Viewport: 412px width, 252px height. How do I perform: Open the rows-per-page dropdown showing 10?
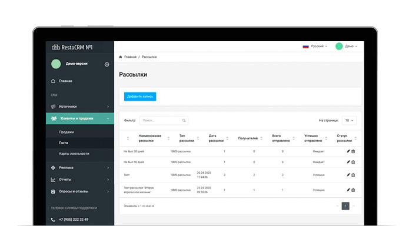(x=349, y=120)
